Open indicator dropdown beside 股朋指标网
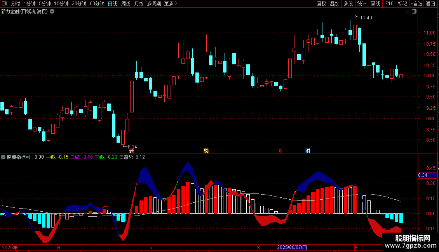This screenshot has height=252, width=439. [3, 157]
